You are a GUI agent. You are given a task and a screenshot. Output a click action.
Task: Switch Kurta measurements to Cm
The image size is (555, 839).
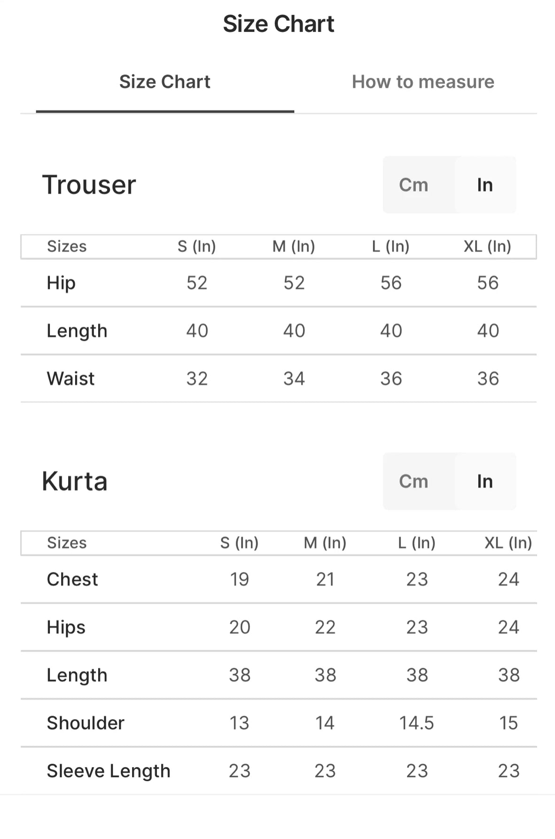pyautogui.click(x=414, y=481)
